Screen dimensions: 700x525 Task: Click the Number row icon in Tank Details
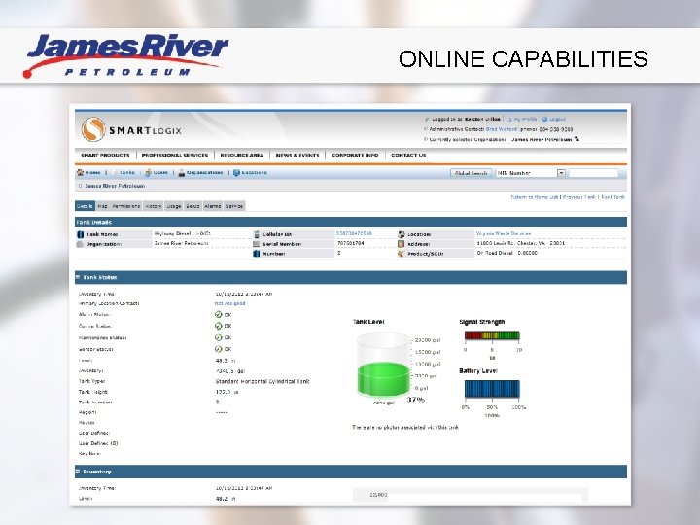257,254
